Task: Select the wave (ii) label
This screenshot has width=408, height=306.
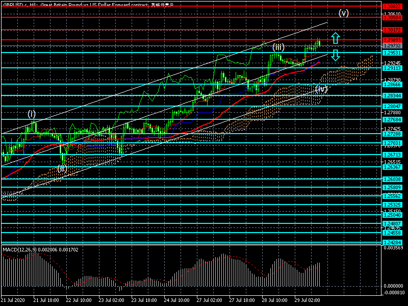Action: point(62,168)
